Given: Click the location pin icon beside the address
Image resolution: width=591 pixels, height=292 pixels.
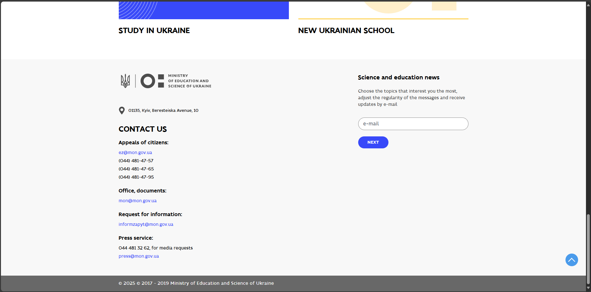Looking at the screenshot, I should point(122,111).
